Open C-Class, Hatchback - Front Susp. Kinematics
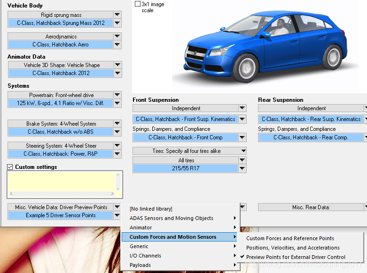This screenshot has width=367, height=273. click(185, 119)
